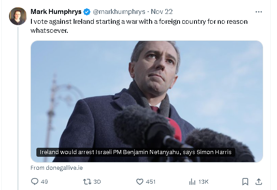
Task: Open the @markhumphrys handle link
Action: click(114, 12)
